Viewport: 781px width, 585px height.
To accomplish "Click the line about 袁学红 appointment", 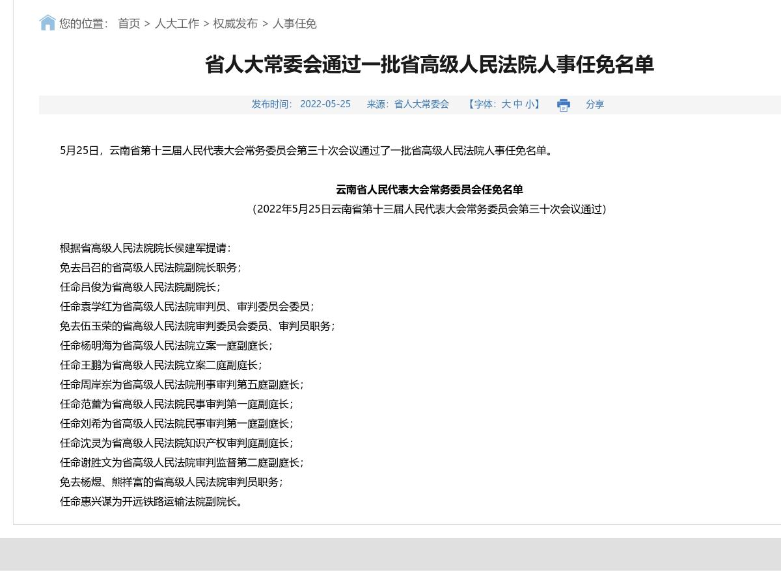I will pos(187,307).
